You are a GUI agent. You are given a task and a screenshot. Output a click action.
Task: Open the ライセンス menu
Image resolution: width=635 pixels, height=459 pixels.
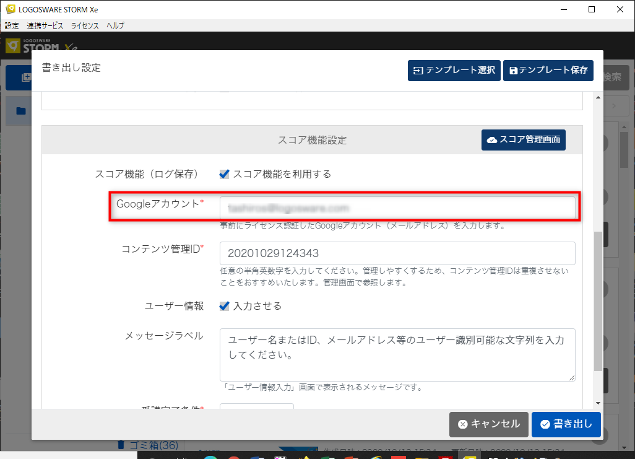click(x=85, y=25)
